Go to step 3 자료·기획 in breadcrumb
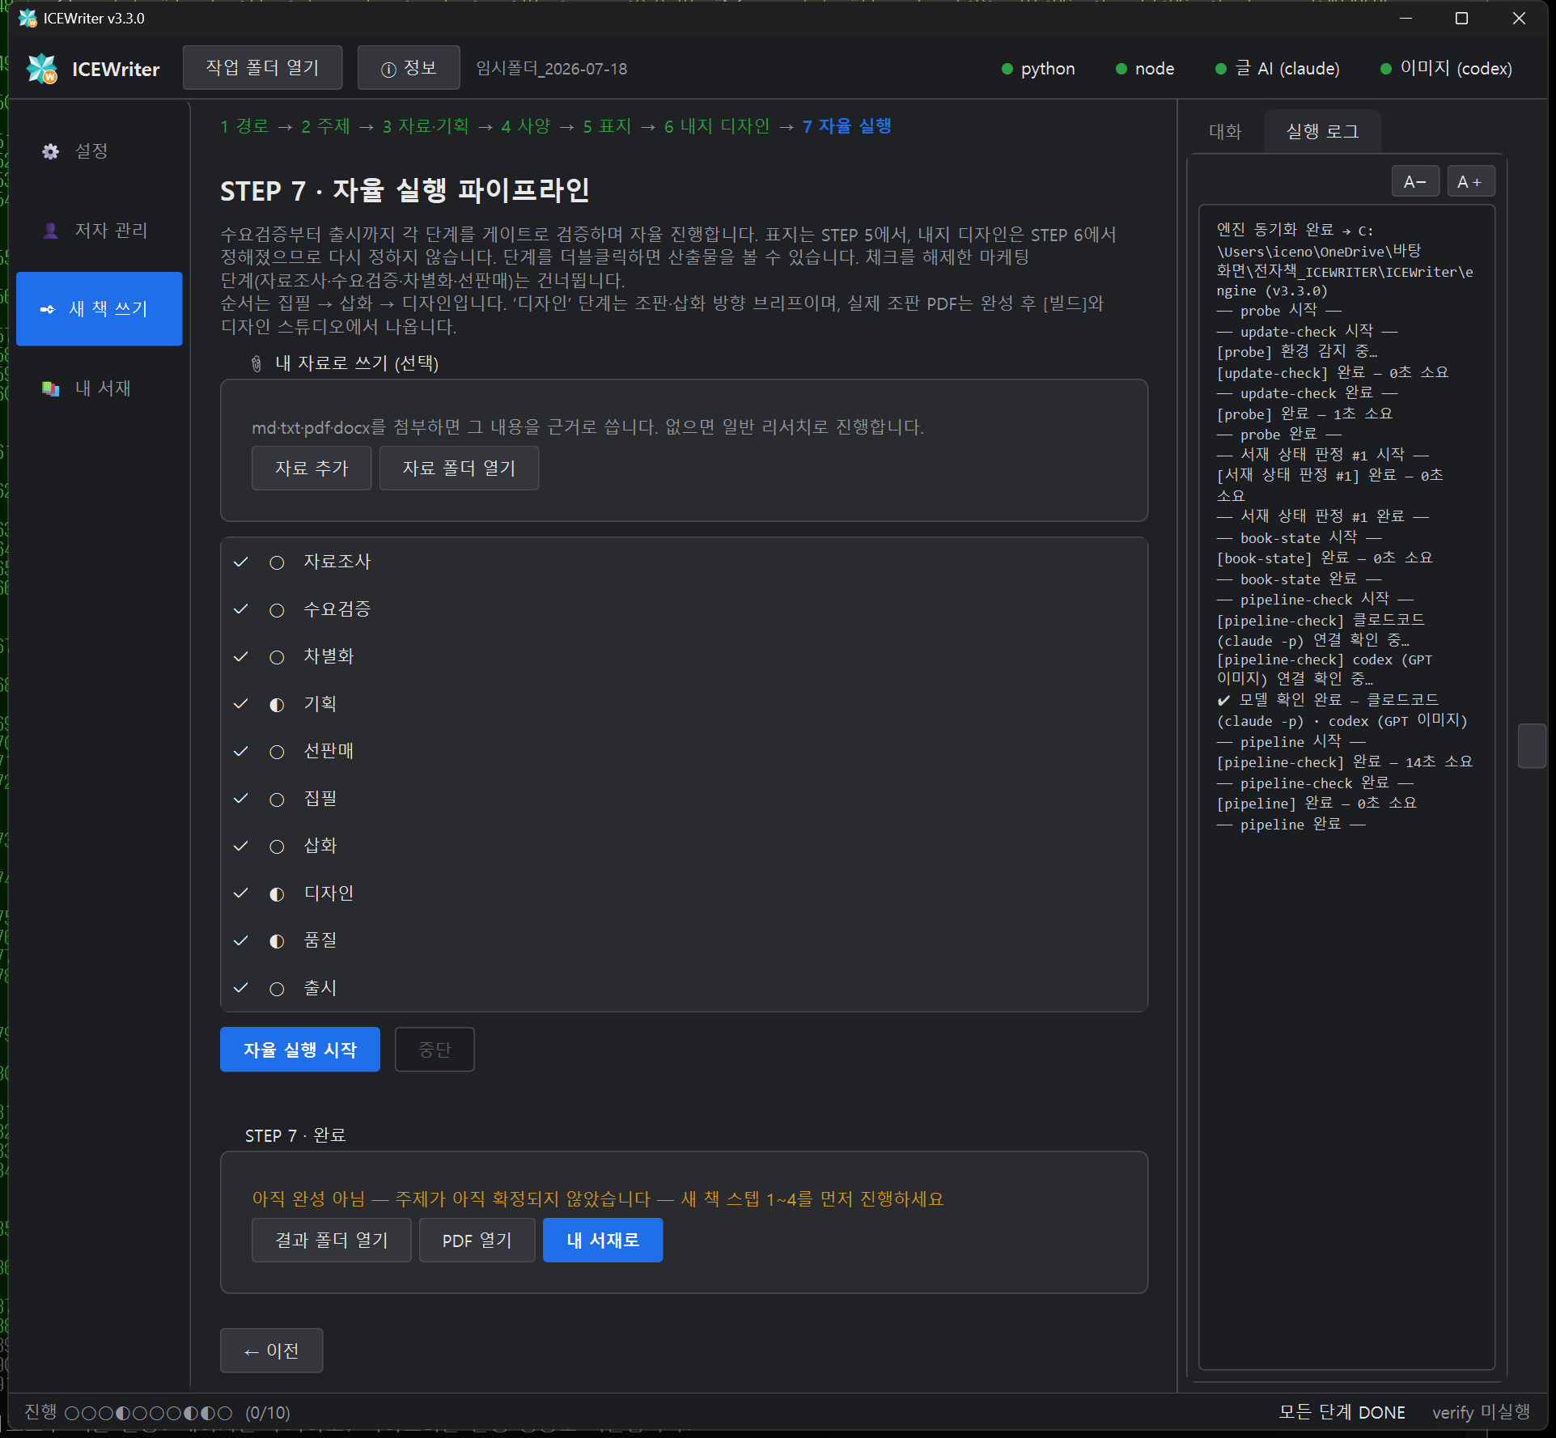The image size is (1556, 1438). coord(426,126)
